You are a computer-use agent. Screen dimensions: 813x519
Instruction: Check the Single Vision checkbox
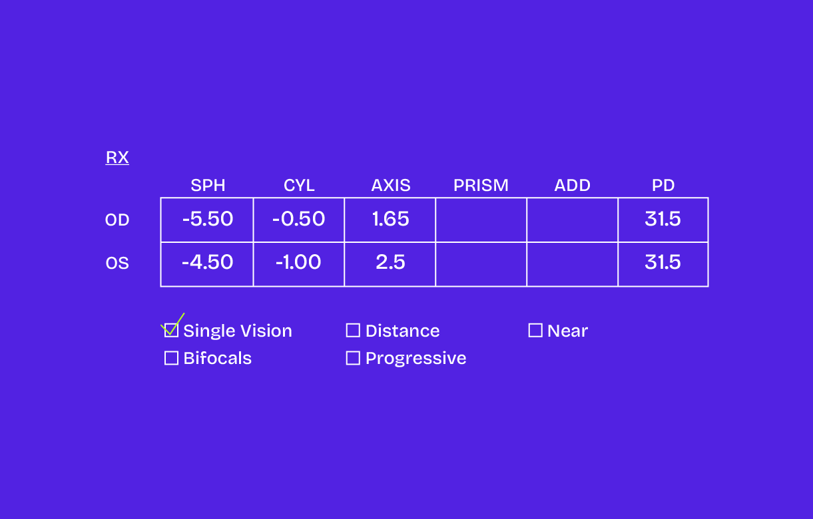coord(171,331)
